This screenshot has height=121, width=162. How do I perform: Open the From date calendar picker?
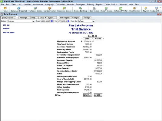pyautogui.click(x=52, y=21)
